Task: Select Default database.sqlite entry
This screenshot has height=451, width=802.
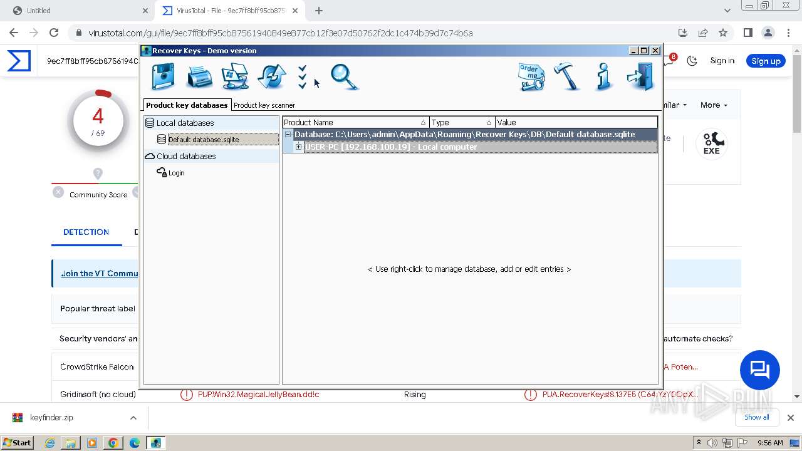Action: pos(204,140)
